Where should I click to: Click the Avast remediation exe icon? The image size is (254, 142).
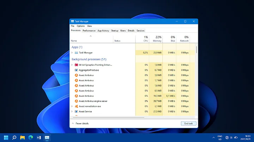pyautogui.click(x=76, y=106)
